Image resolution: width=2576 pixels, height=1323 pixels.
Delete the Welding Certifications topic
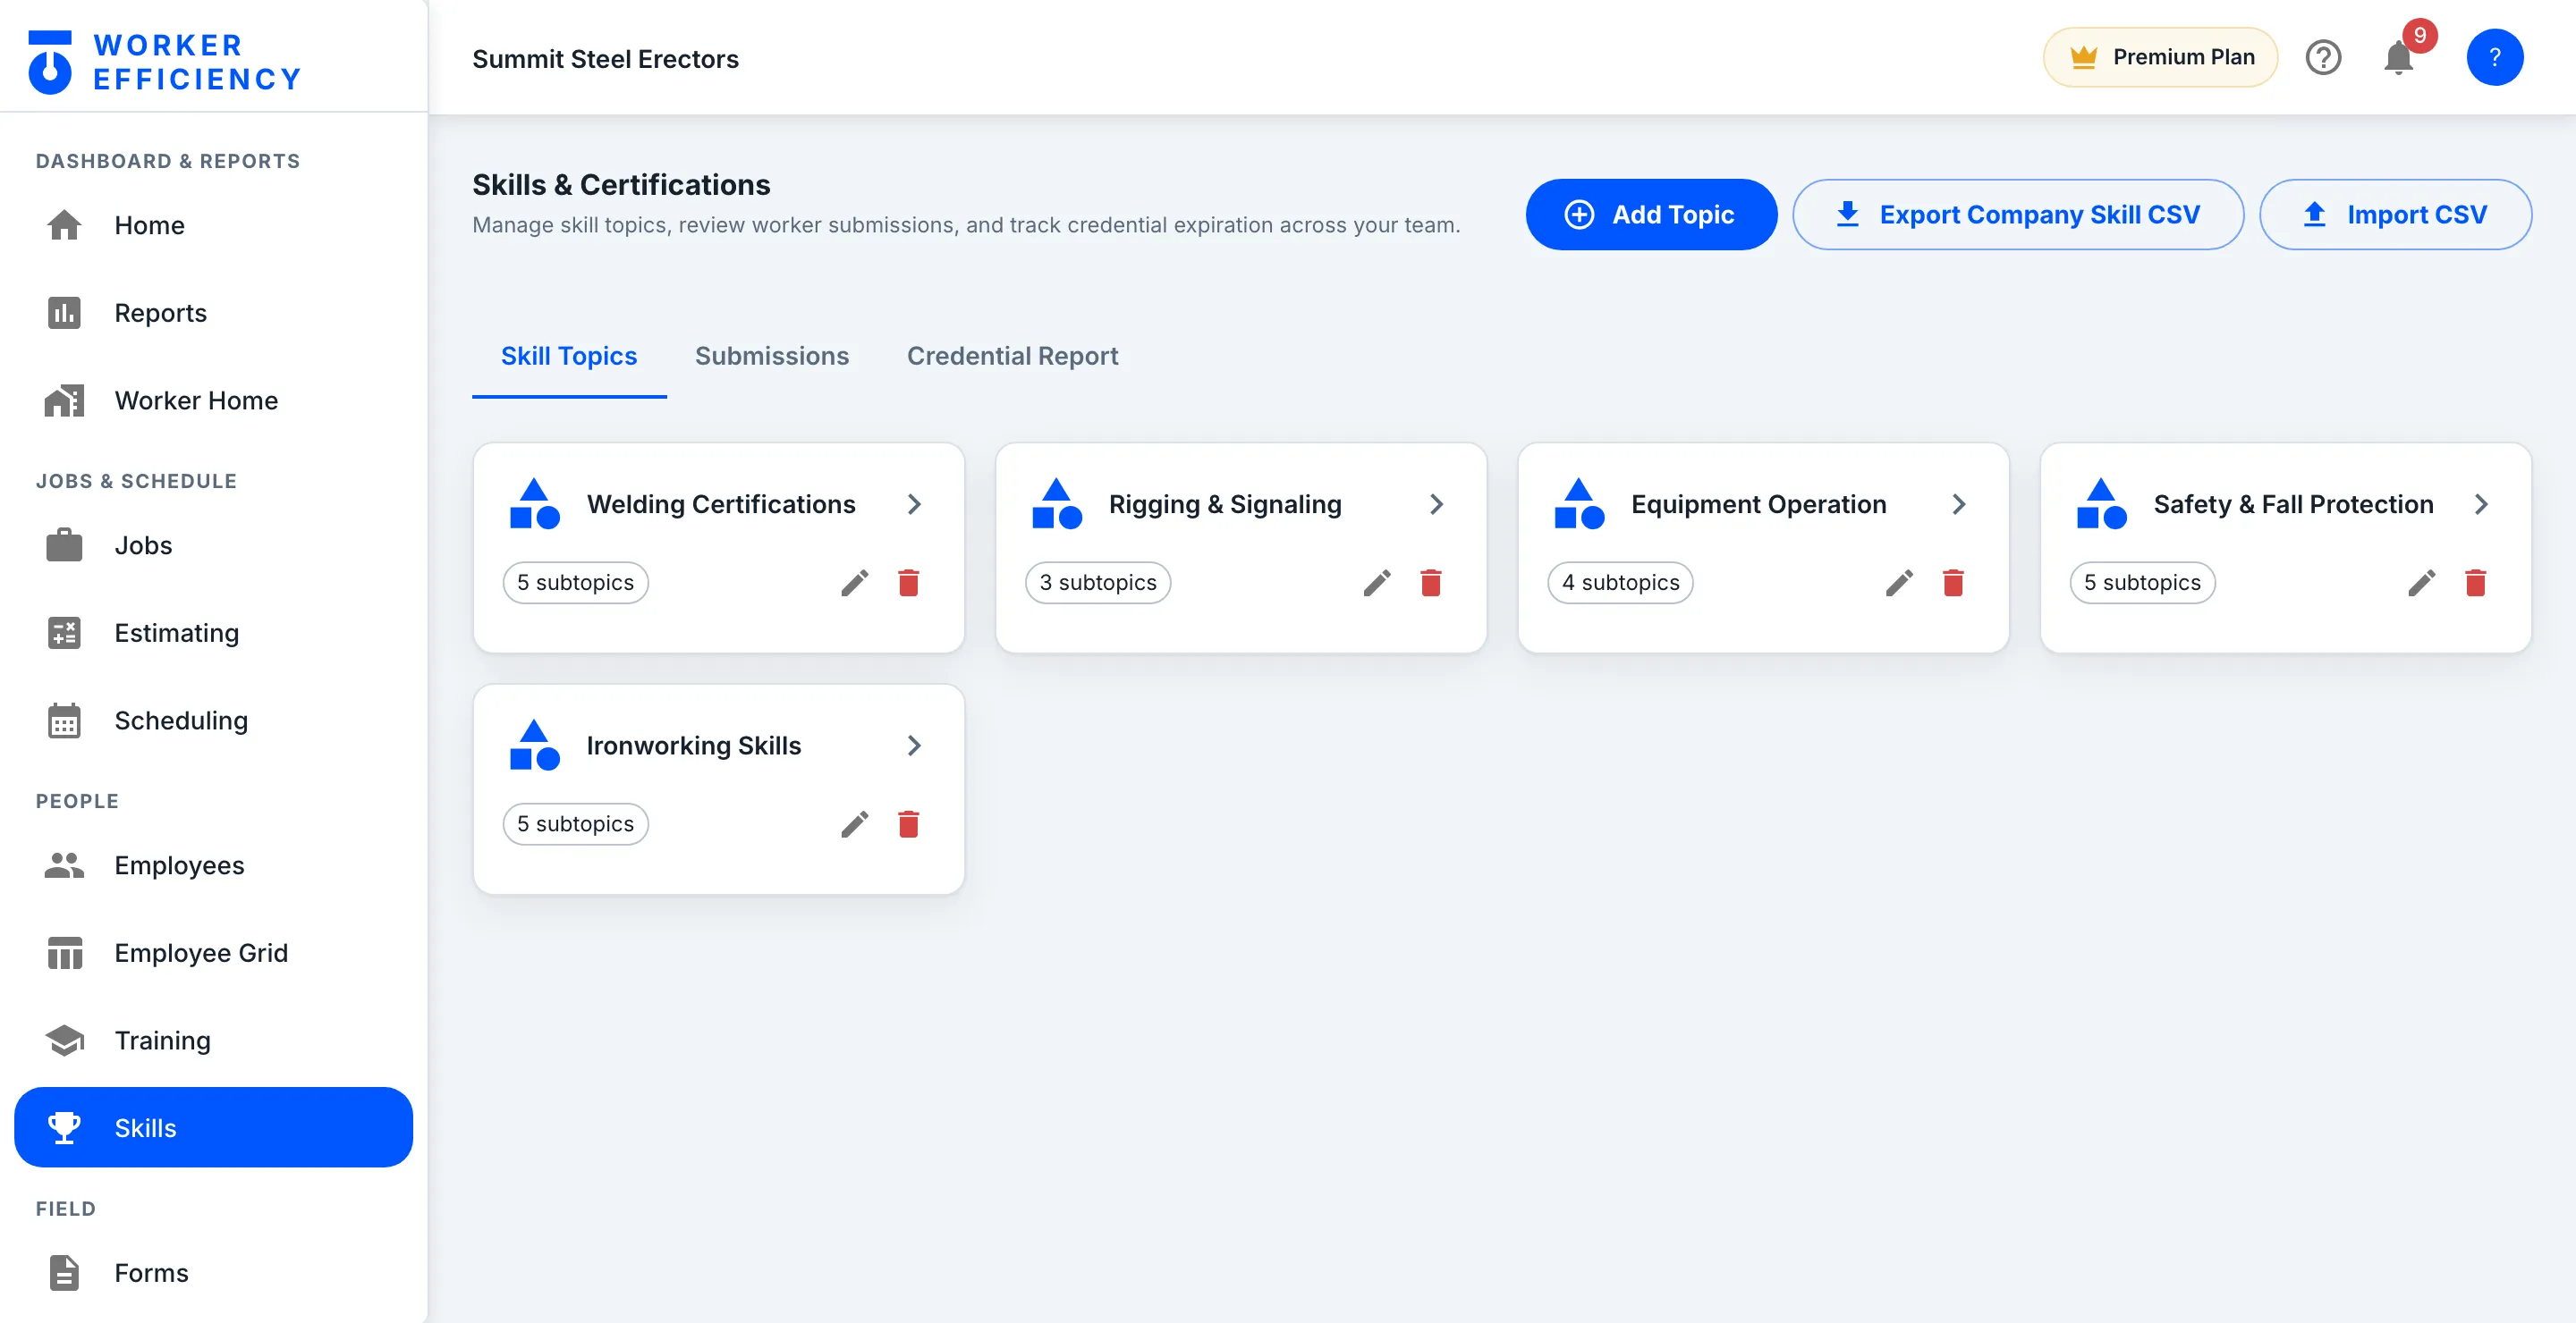click(x=908, y=583)
